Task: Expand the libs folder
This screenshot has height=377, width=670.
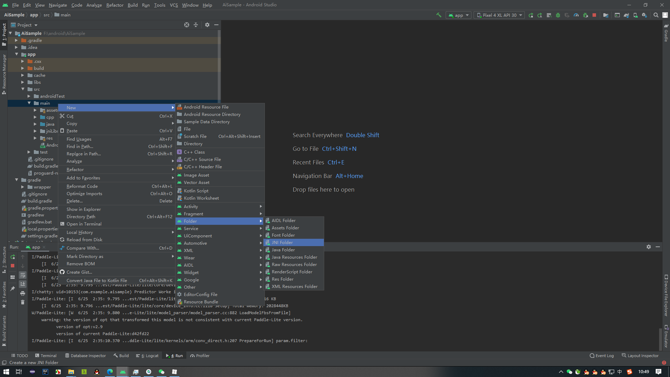Action: [23, 82]
